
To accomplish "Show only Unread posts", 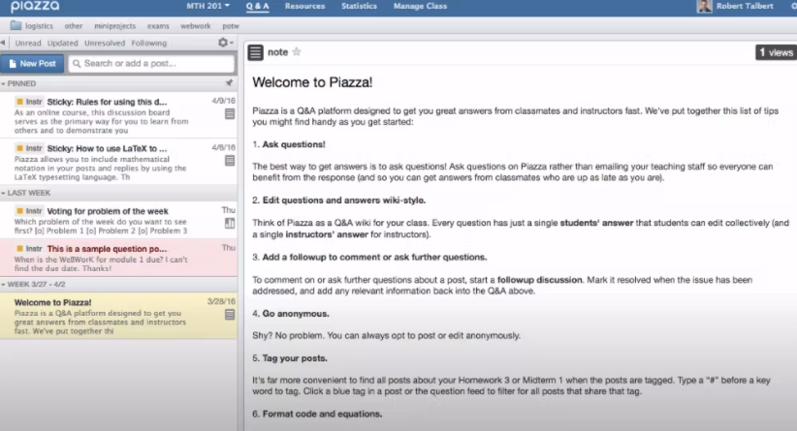I will tap(28, 44).
